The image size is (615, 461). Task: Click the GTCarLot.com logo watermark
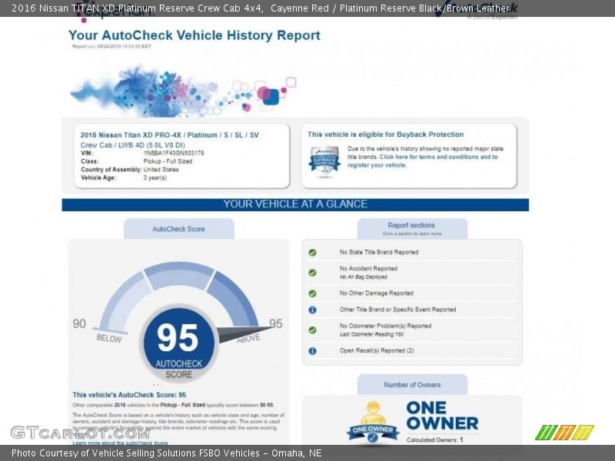(58, 433)
